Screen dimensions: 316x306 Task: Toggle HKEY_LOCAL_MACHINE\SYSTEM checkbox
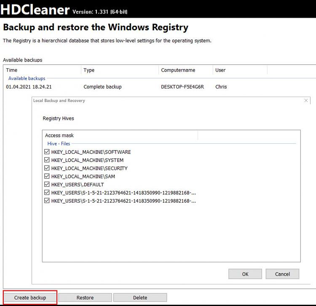pyautogui.click(x=47, y=160)
